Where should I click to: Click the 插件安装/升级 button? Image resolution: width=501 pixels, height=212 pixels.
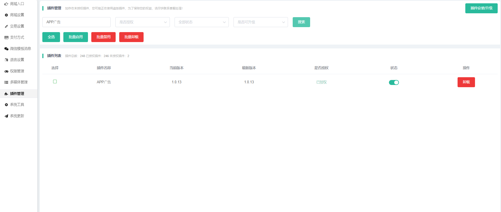[481, 8]
